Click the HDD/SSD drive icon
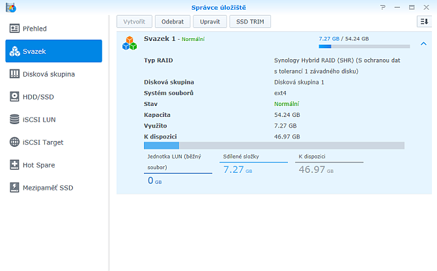The width and height of the screenshot is (437, 271). tap(14, 97)
